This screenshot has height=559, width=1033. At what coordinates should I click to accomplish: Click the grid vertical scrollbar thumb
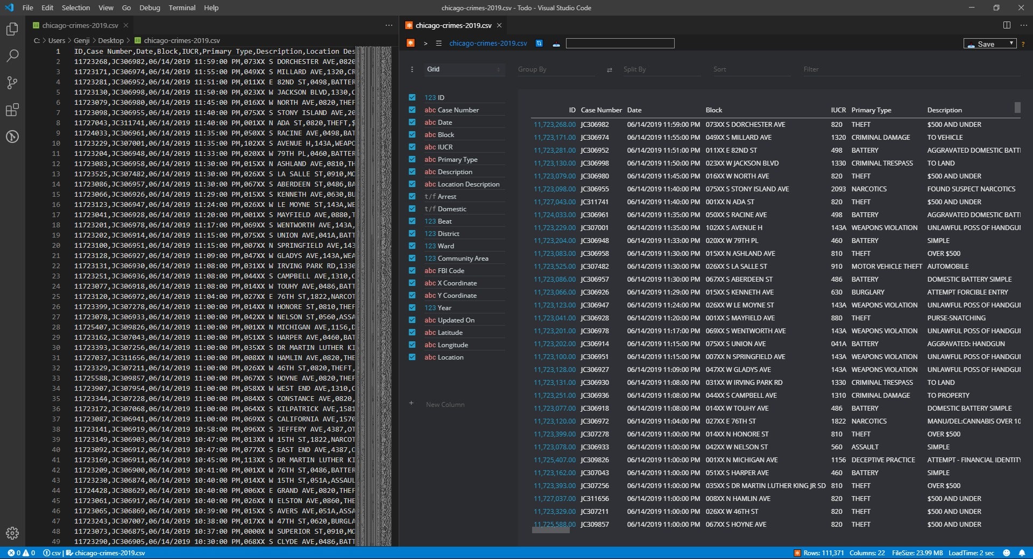[1017, 107]
